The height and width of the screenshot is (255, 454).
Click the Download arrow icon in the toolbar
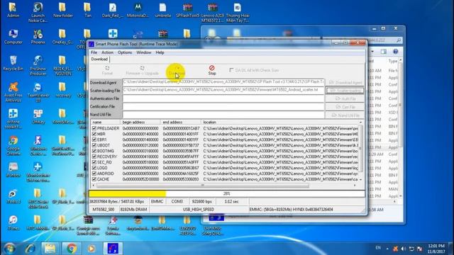(177, 68)
